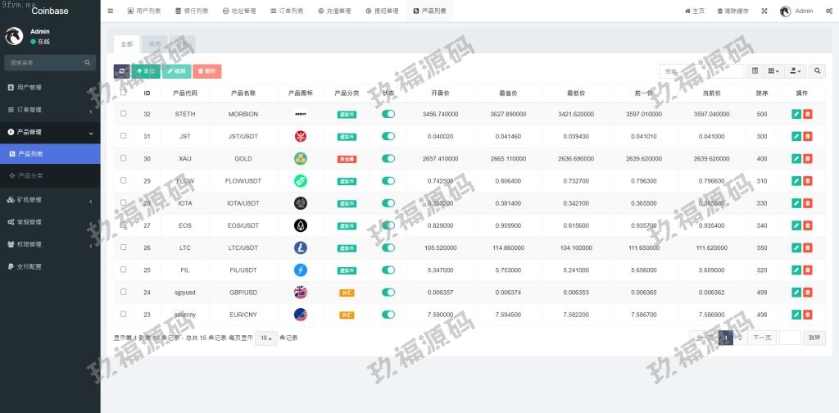
Task: Click the refresh button above the table
Action: [x=121, y=71]
